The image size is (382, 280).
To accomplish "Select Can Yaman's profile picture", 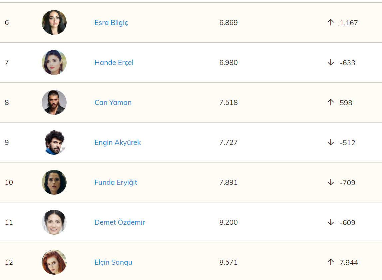I will [x=54, y=103].
